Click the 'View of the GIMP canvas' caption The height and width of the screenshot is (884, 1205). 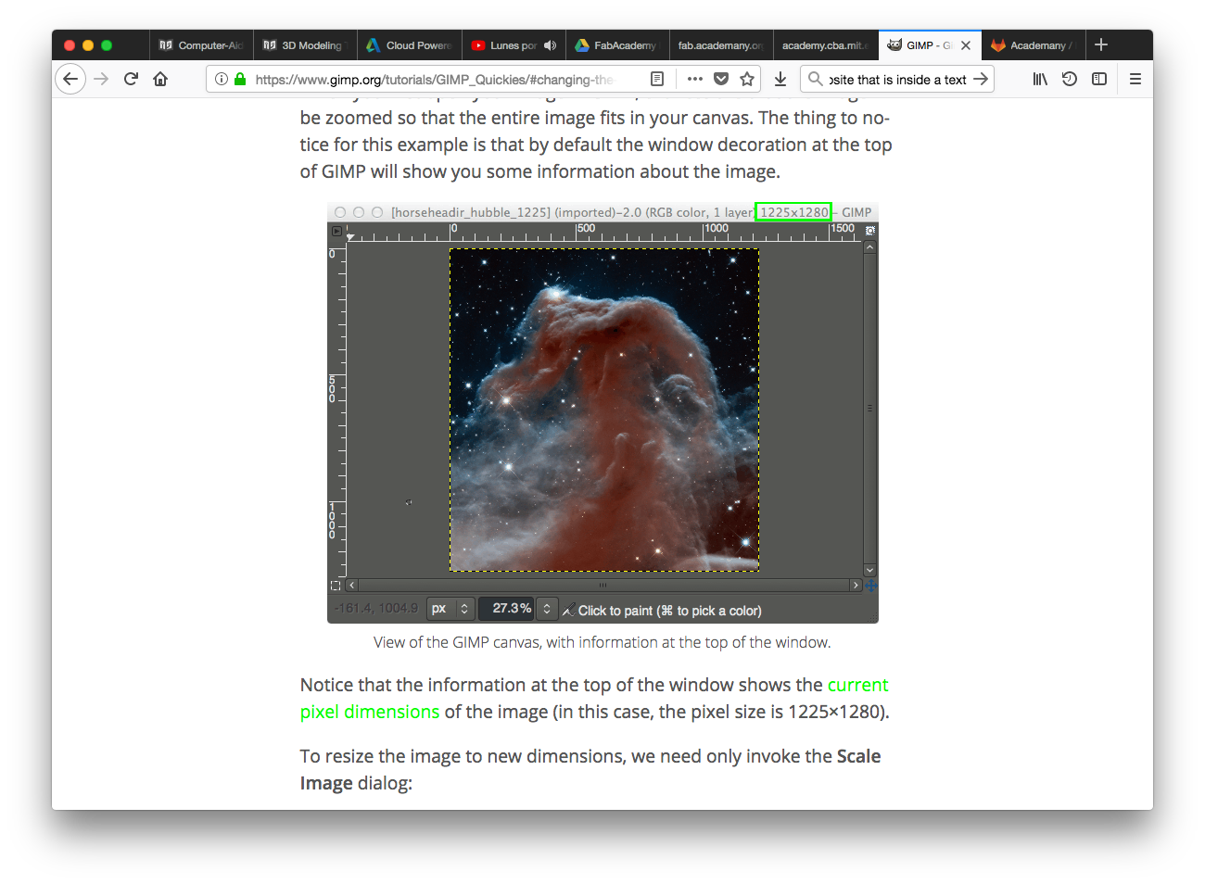(x=602, y=642)
